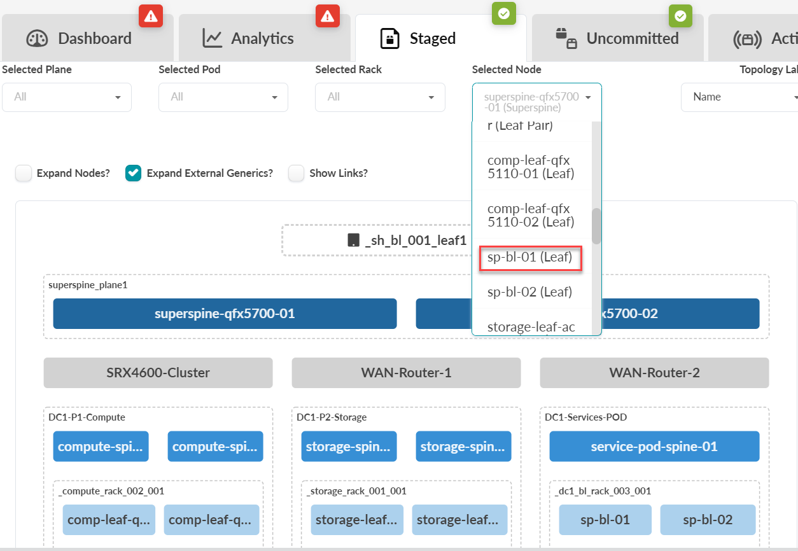Click second storage-leaf... leaf node
The height and width of the screenshot is (551, 798).
(x=459, y=520)
